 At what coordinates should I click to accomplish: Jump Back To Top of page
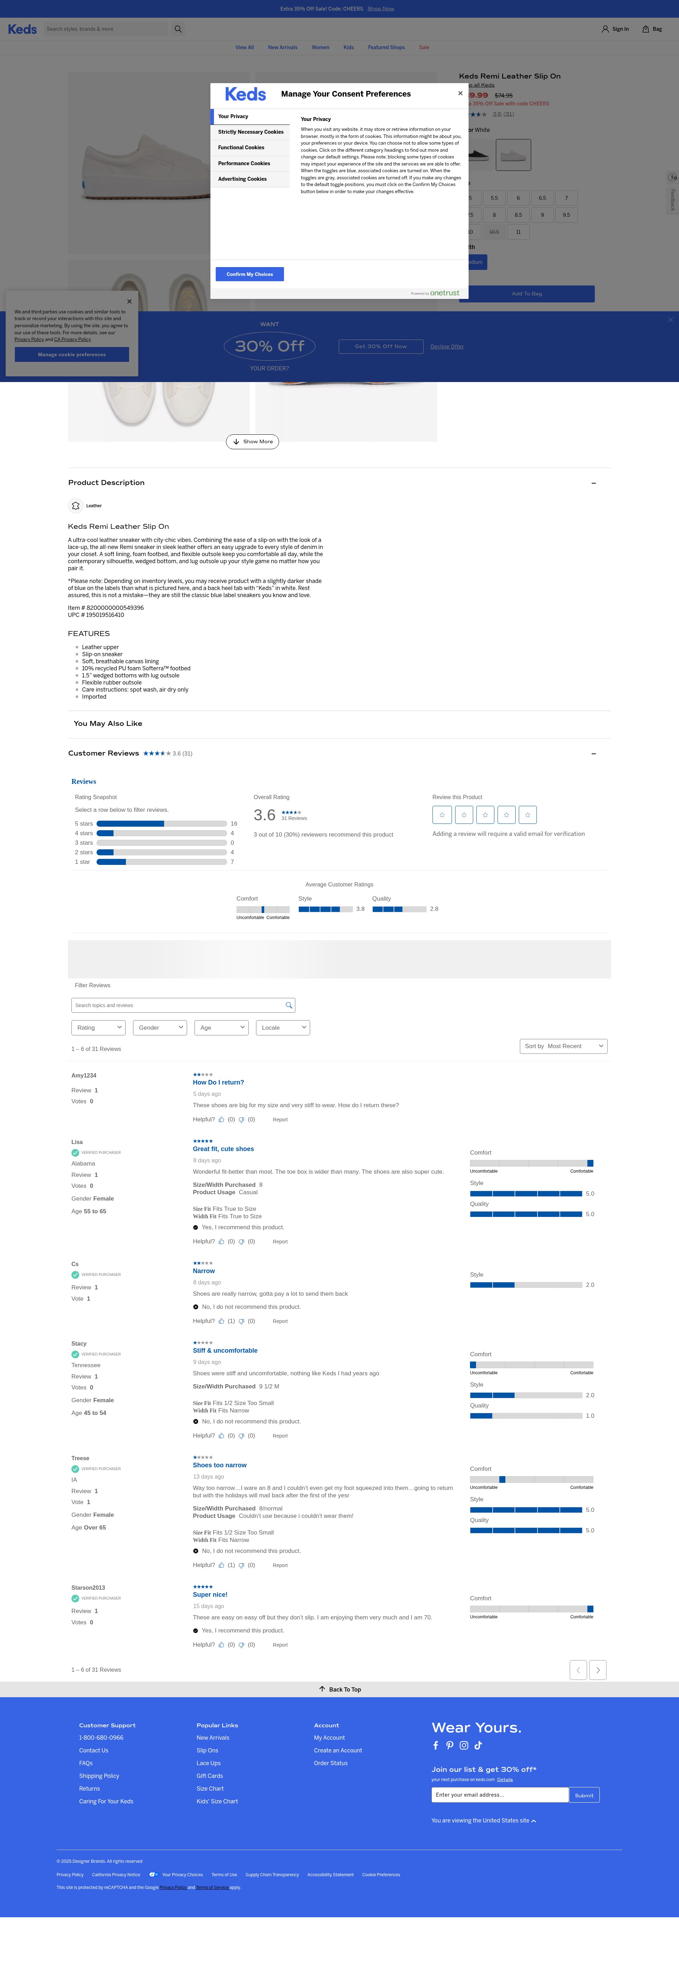tap(340, 1689)
